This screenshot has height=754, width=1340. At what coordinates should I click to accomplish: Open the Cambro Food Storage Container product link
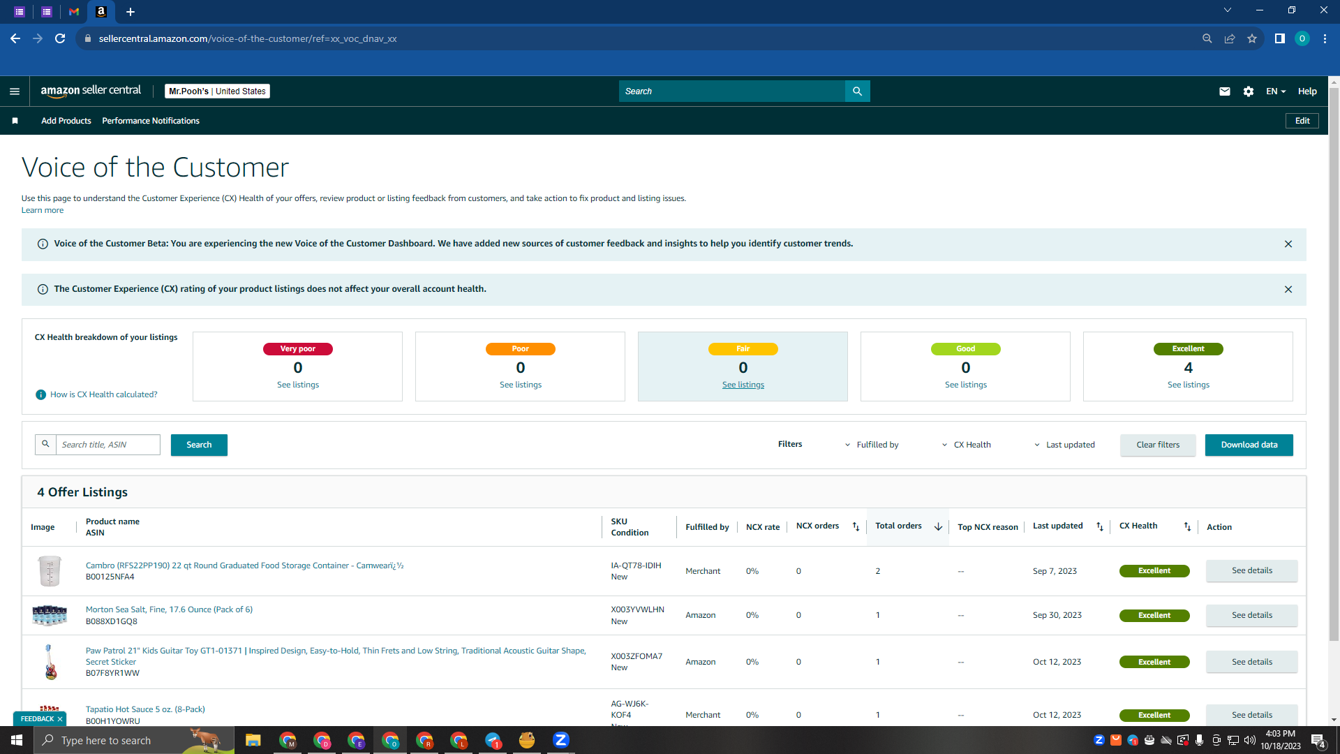pyautogui.click(x=244, y=565)
